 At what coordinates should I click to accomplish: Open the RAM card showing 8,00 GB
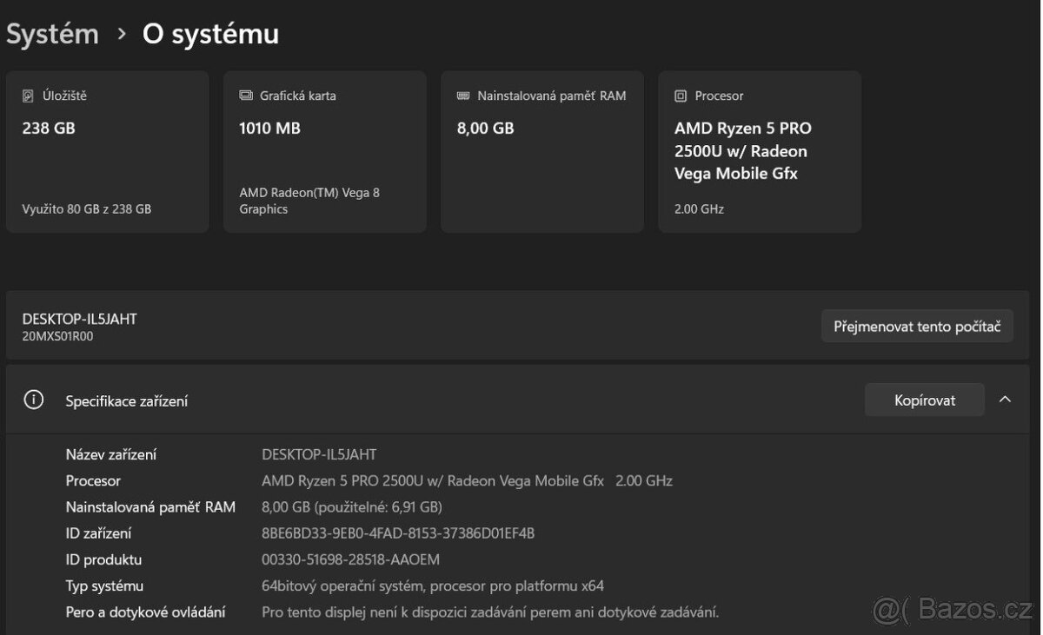pyautogui.click(x=541, y=152)
